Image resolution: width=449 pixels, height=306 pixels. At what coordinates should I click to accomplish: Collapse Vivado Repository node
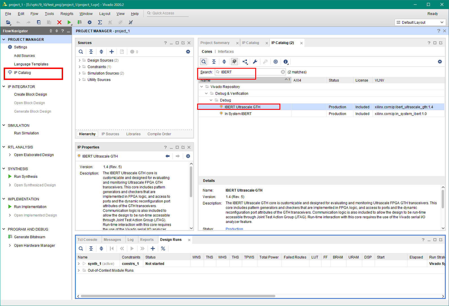click(x=202, y=87)
